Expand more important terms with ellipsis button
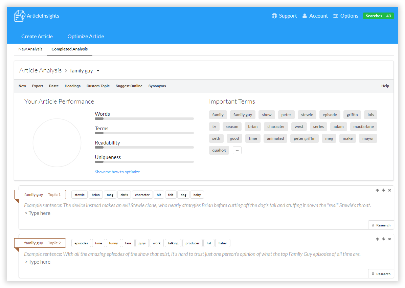 [237, 150]
